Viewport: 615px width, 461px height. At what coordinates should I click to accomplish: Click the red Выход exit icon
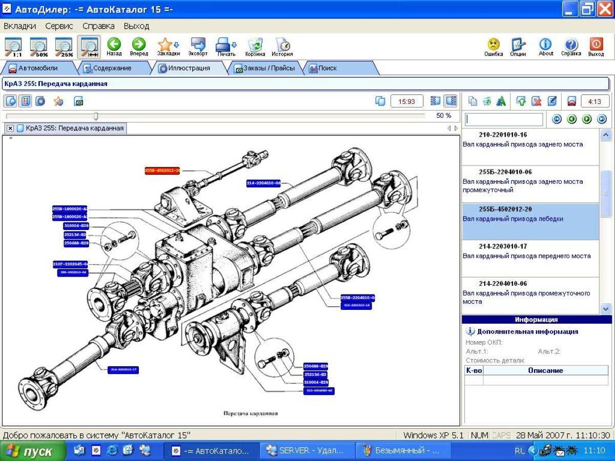point(596,47)
